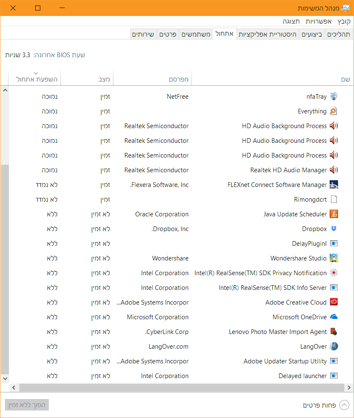Click the Microsoft OneDrive cloud icon

[334, 317]
